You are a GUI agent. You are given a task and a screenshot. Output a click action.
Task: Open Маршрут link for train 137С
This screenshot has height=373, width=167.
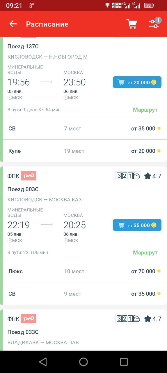[x=145, y=110]
